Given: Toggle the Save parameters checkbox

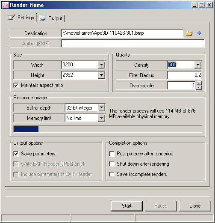Looking at the screenshot, I should coord(16,154).
